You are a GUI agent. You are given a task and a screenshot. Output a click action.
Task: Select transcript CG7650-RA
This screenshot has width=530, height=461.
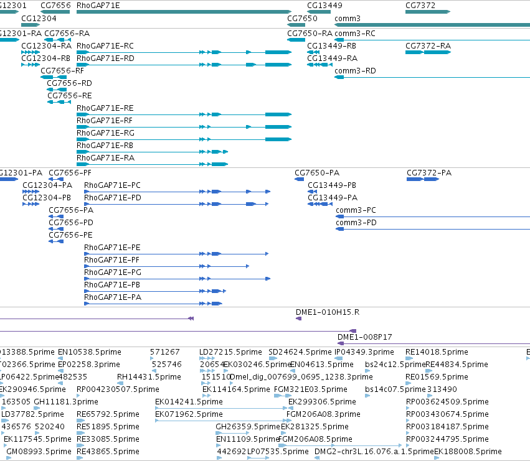click(x=296, y=40)
